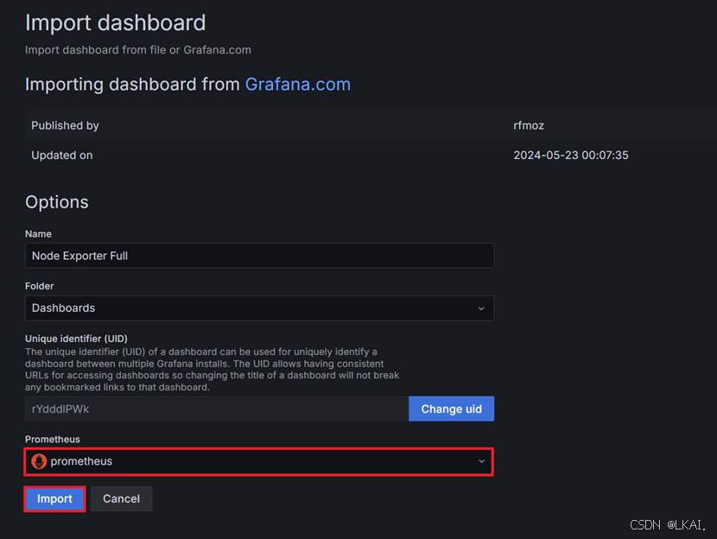Click the Published by label

pos(65,125)
